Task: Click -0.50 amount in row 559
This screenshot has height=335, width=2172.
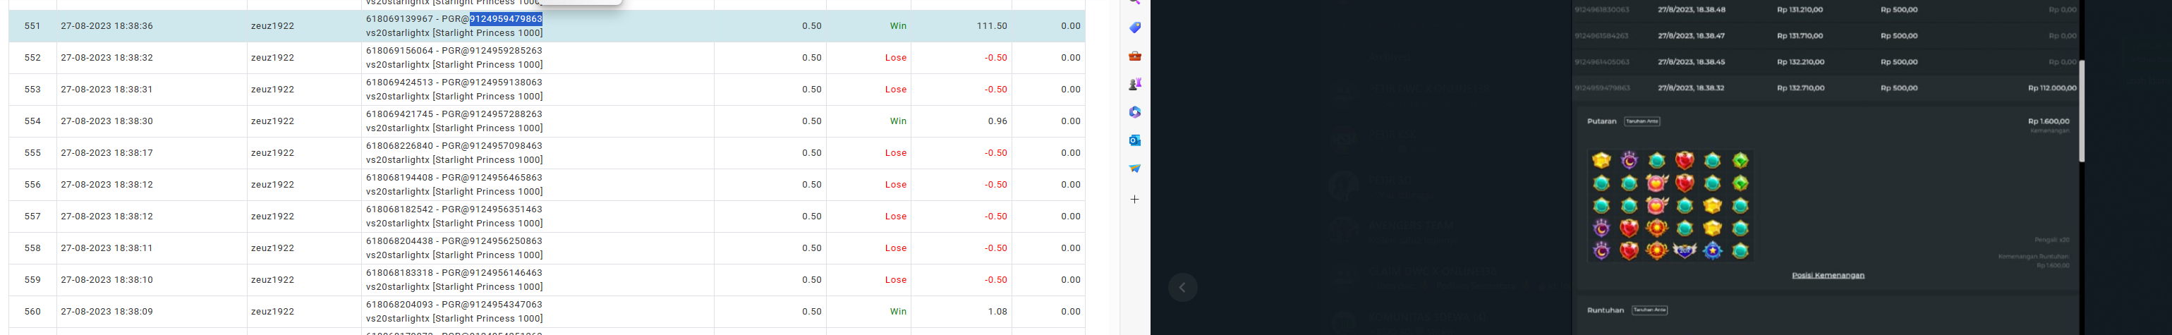Action: (996, 279)
